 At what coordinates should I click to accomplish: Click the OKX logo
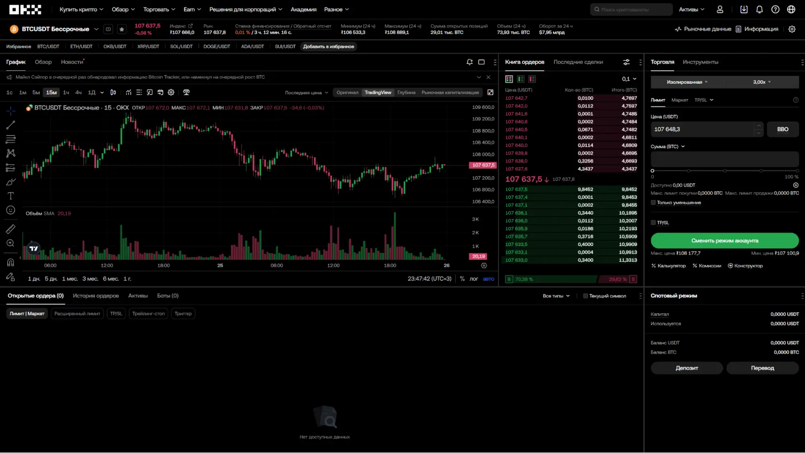[x=25, y=9]
